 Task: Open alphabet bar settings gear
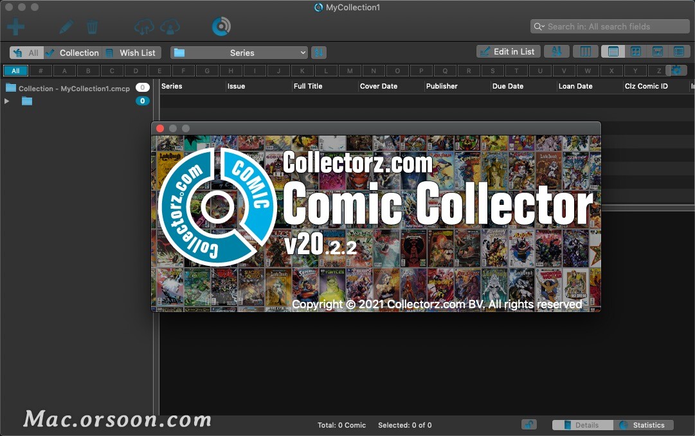tap(677, 70)
